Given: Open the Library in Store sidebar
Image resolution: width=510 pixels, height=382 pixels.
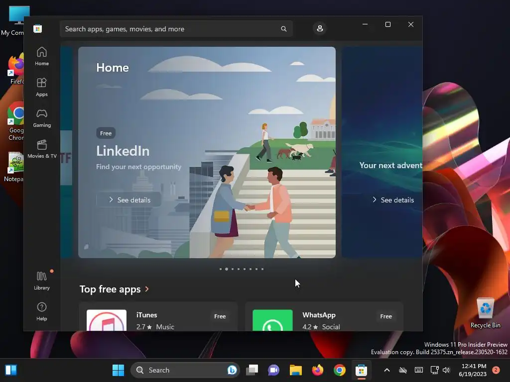Looking at the screenshot, I should click(x=42, y=281).
